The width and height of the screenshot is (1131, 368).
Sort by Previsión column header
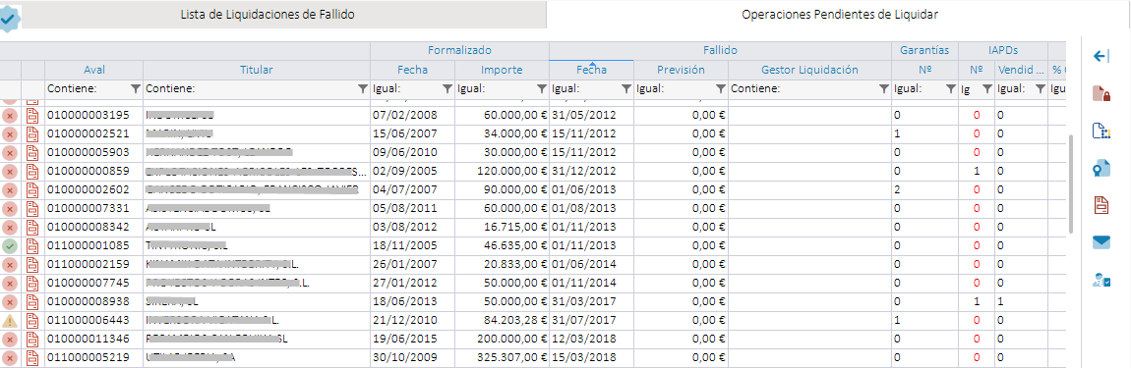[681, 70]
